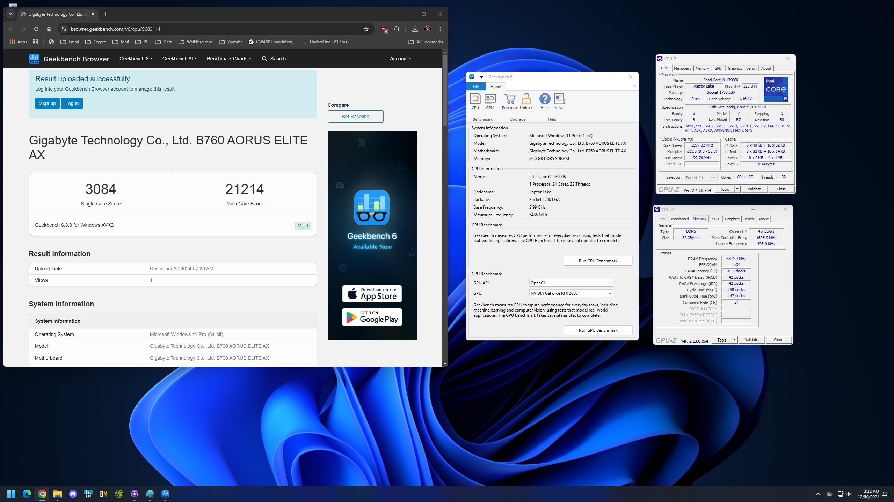The image size is (894, 502).
Task: Switch to Geekbench 6 taskbar icon
Action: tap(165, 494)
